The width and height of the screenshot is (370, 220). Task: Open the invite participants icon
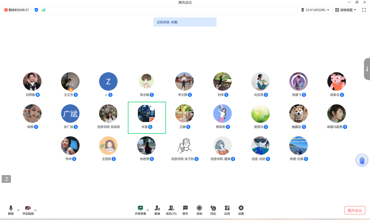pos(157,208)
